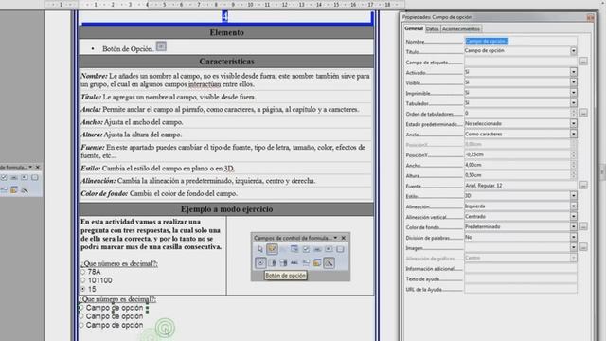The width and height of the screenshot is (606, 341).
Task: Select the '101100' radio option
Action: click(x=82, y=280)
